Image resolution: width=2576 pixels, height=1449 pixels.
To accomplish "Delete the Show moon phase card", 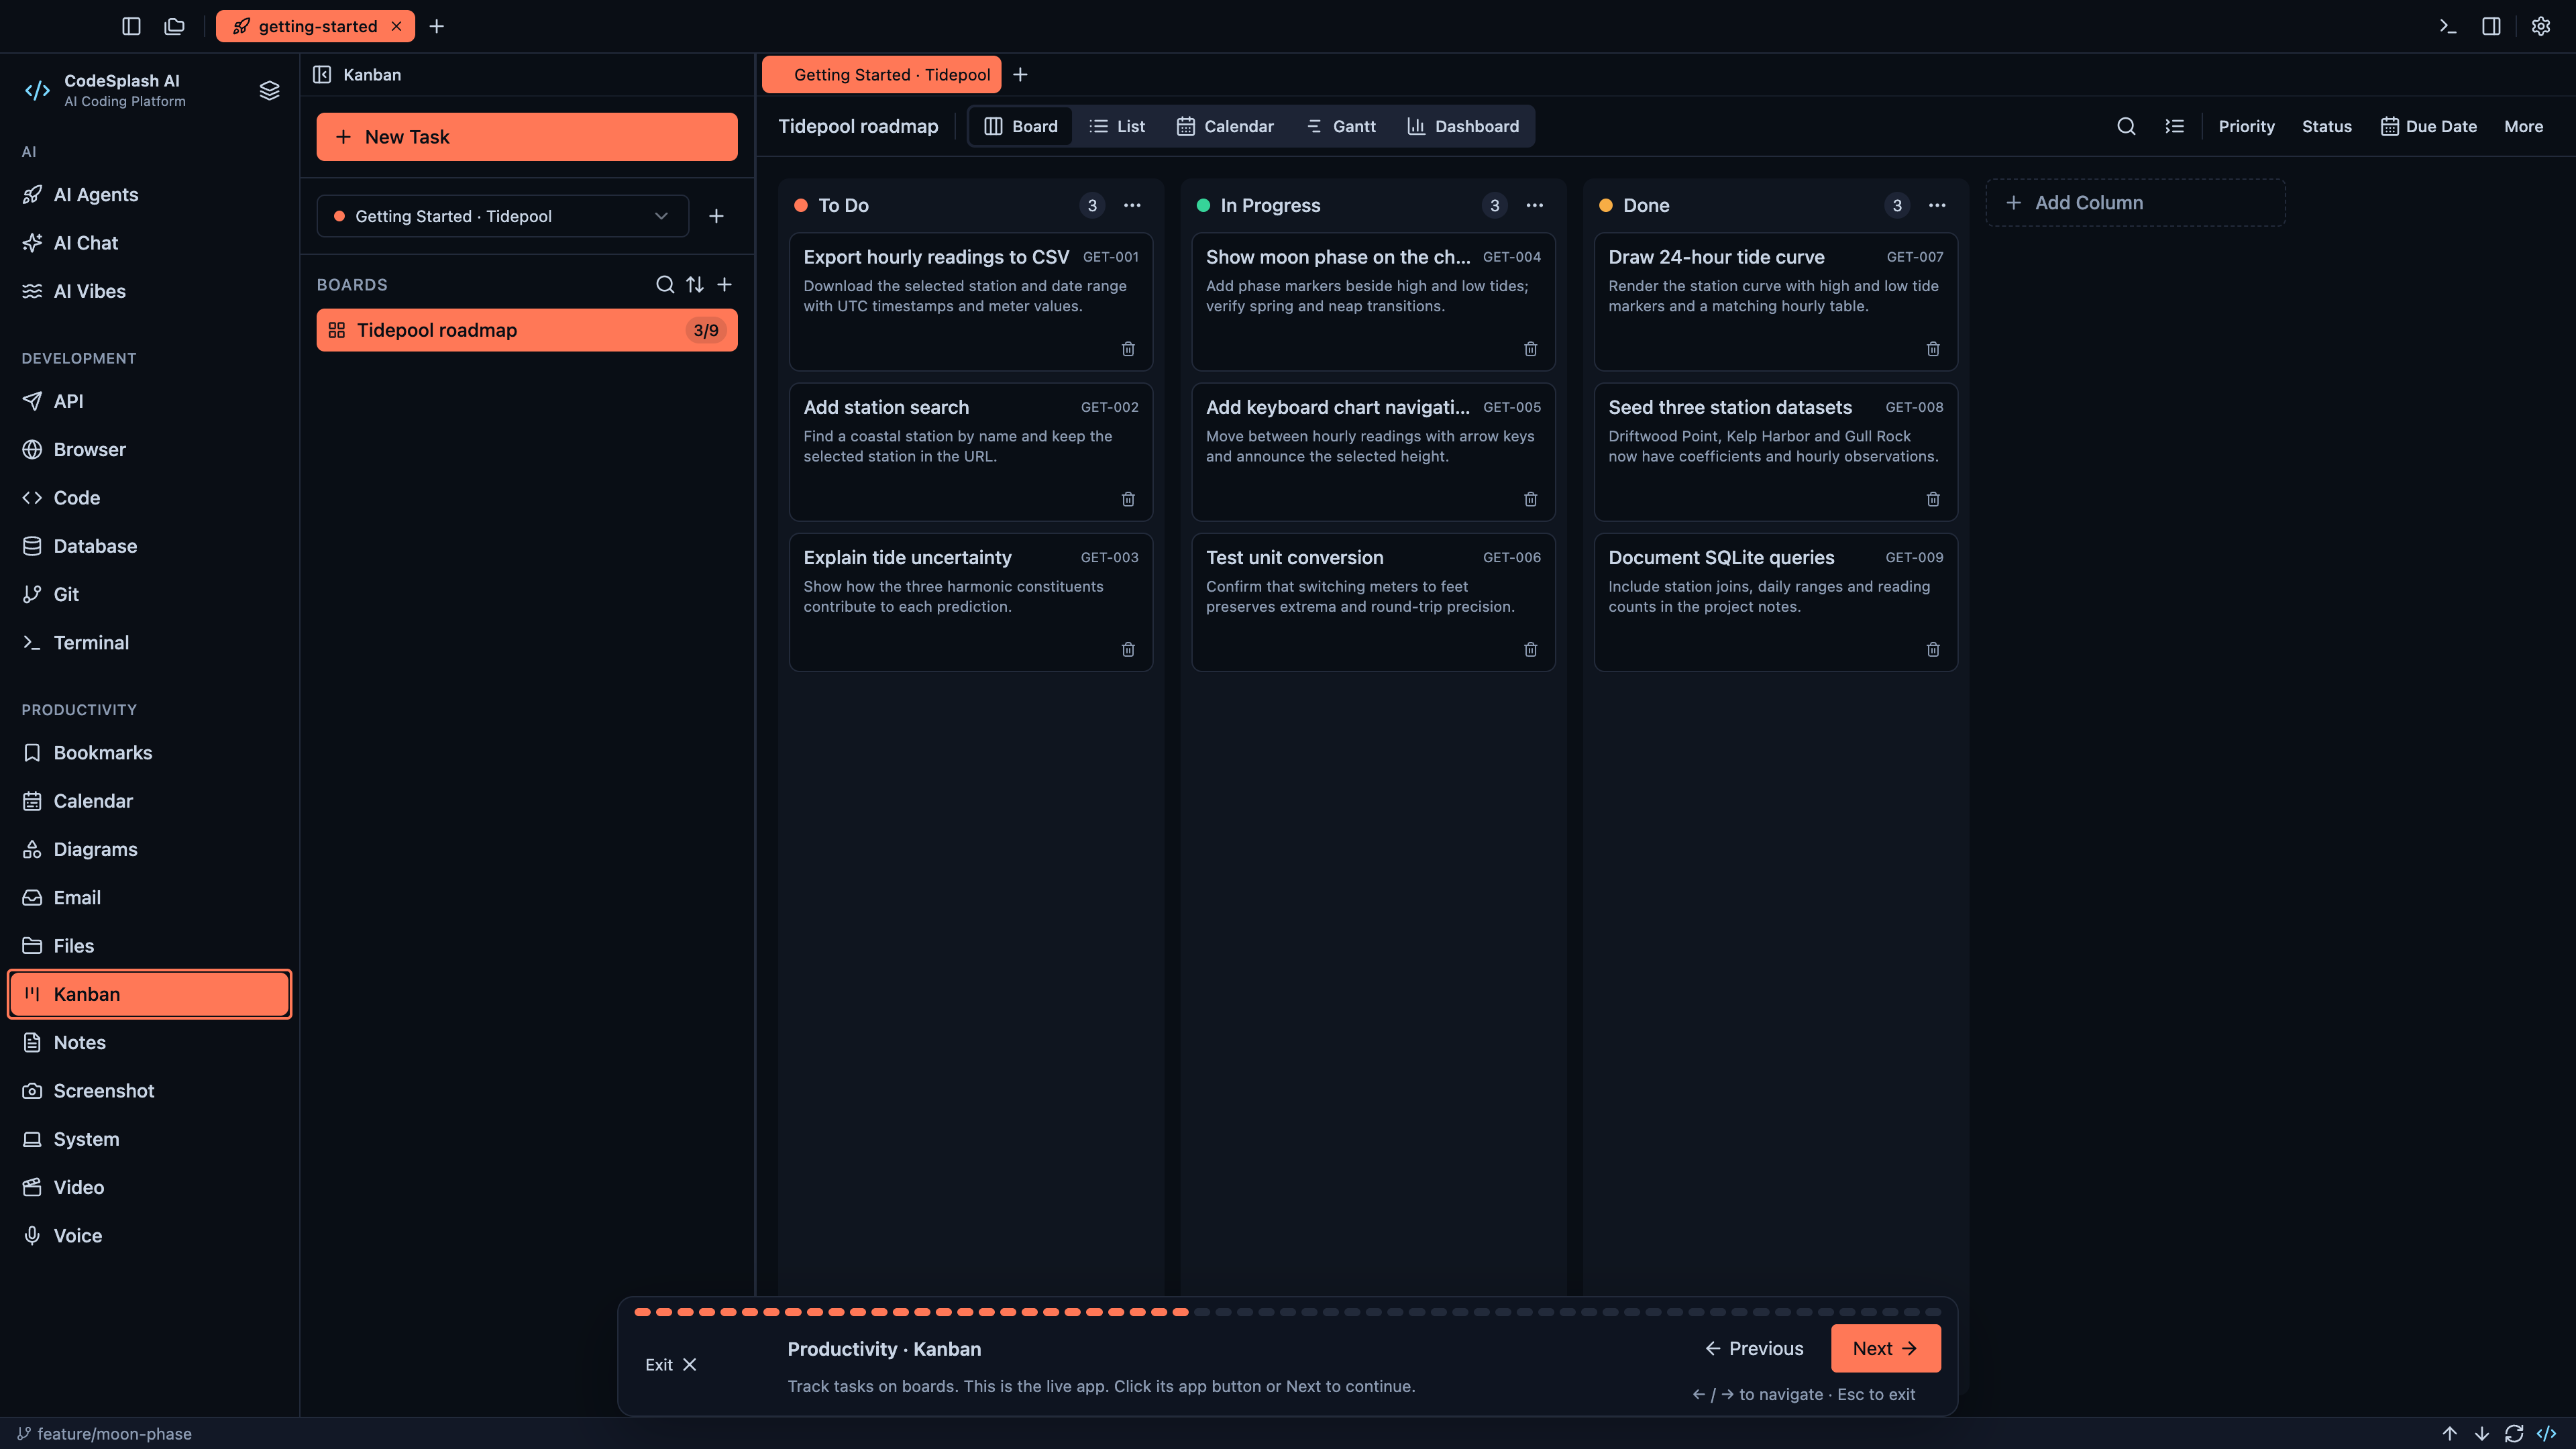I will [1530, 349].
